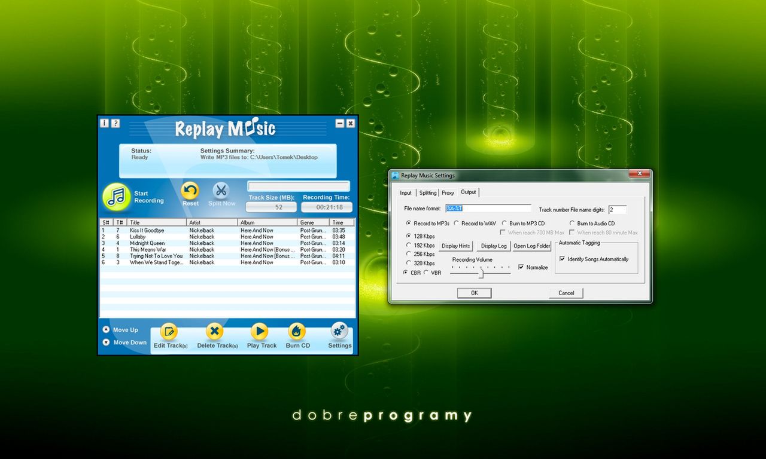Select the Burn to MP3 CD option
This screenshot has height=459, width=766.
[x=504, y=223]
